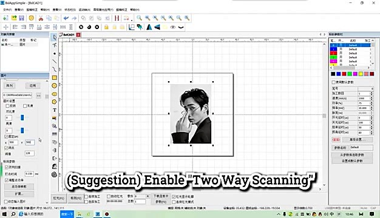Select the barcode tool in the left toolbar
Viewport: 380px width, 218px height.
click(x=55, y=134)
